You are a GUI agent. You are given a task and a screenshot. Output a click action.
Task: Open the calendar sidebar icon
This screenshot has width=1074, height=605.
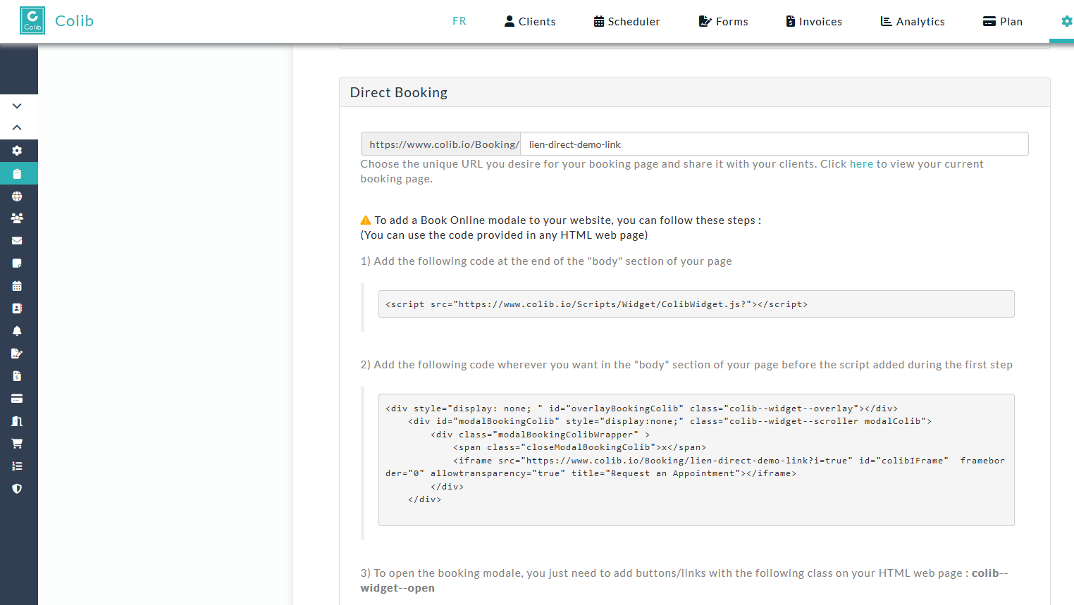(x=17, y=286)
